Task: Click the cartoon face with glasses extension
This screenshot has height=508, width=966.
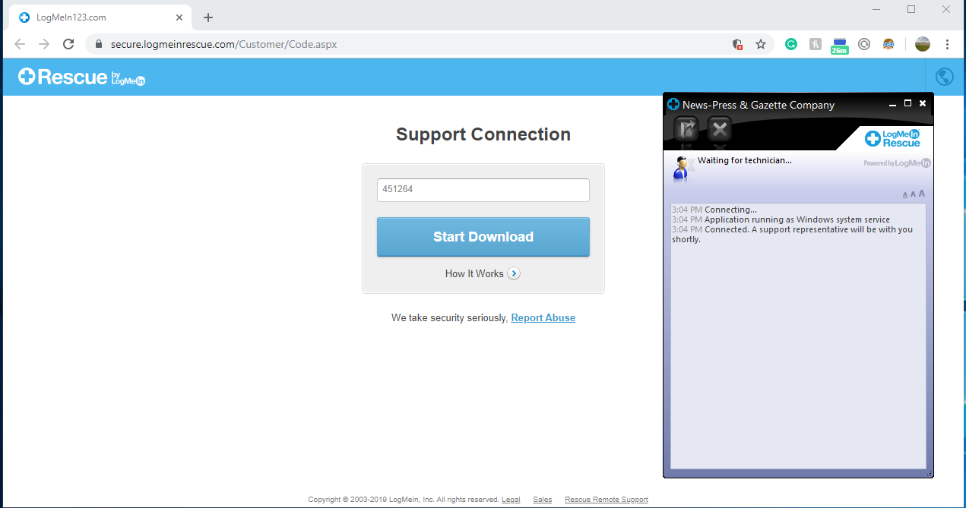Action: coord(888,44)
